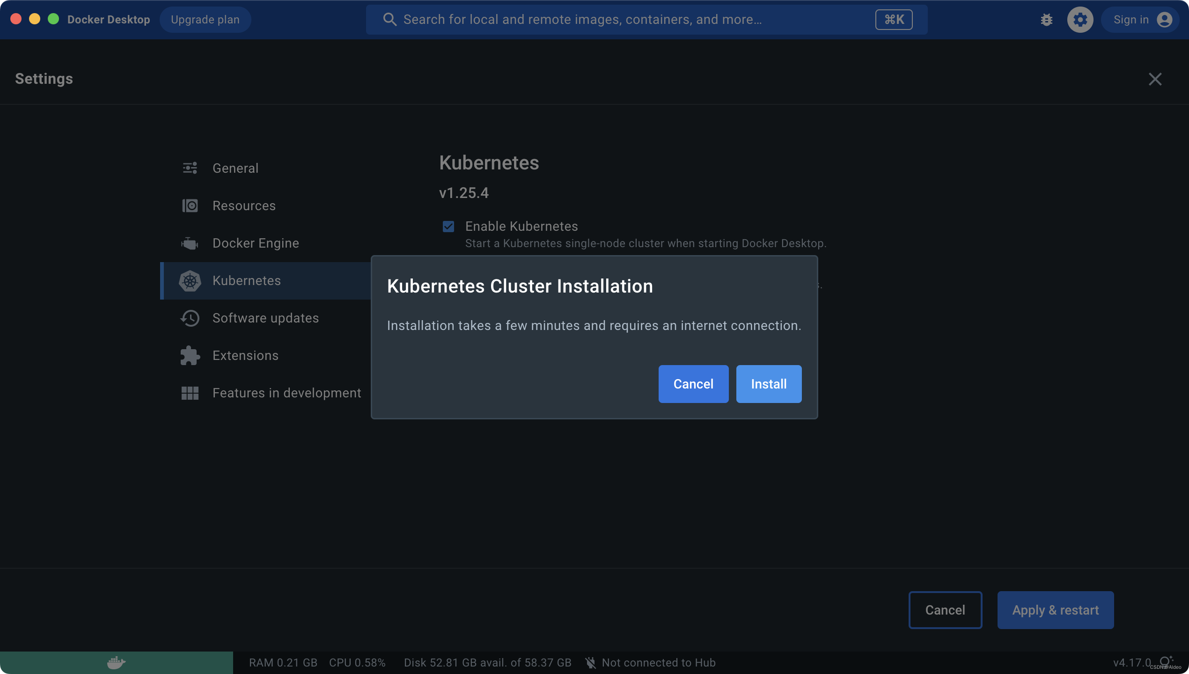Click the Not connected to Hub text
The image size is (1189, 674).
[x=658, y=663]
